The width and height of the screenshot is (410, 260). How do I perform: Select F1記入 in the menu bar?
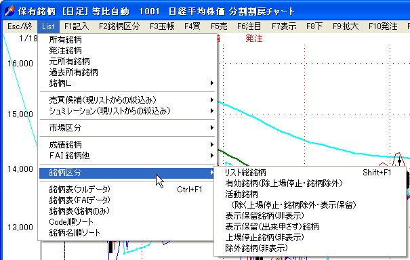pyautogui.click(x=77, y=26)
